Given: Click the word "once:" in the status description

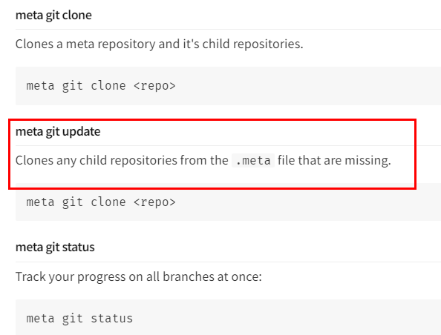Looking at the screenshot, I should pyautogui.click(x=246, y=277).
